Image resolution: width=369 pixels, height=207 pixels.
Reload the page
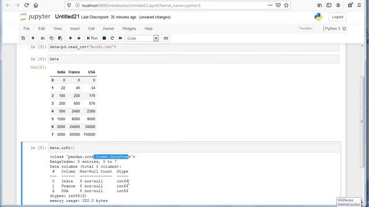(27, 5)
